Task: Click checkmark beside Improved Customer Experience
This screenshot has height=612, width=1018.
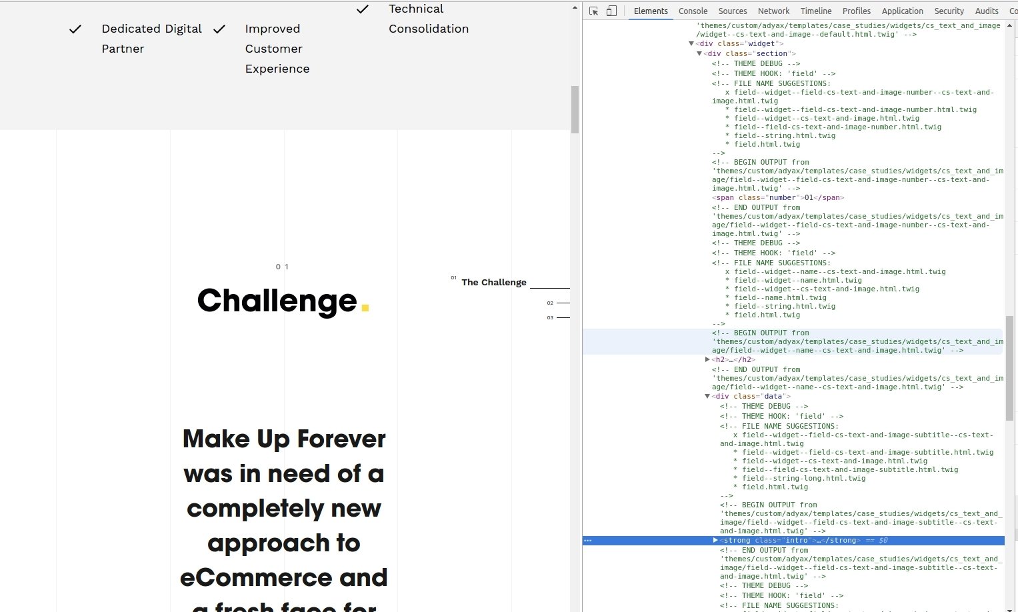Action: pyautogui.click(x=219, y=29)
